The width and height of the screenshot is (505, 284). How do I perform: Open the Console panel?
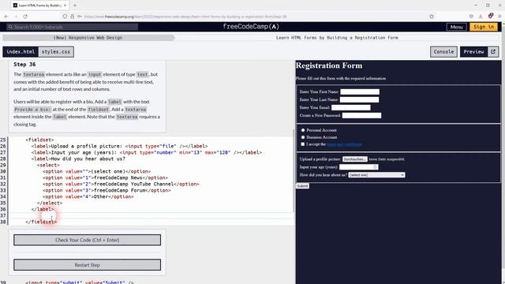(x=443, y=51)
